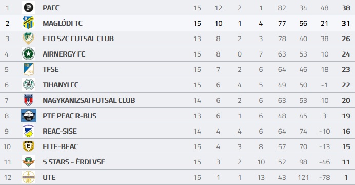Click the ELTE-BEAC laurel emblem

29,146
